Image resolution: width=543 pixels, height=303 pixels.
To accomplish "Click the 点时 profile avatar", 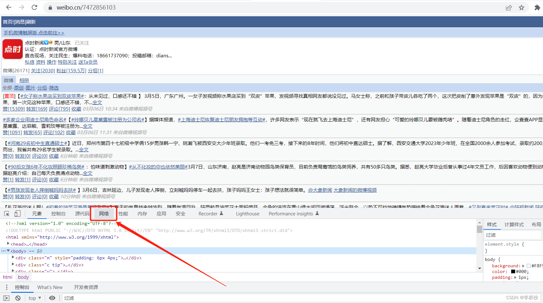I will tap(13, 49).
